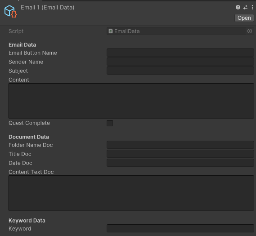The height and width of the screenshot is (236, 256).
Task: Click the Open button
Action: point(244,18)
